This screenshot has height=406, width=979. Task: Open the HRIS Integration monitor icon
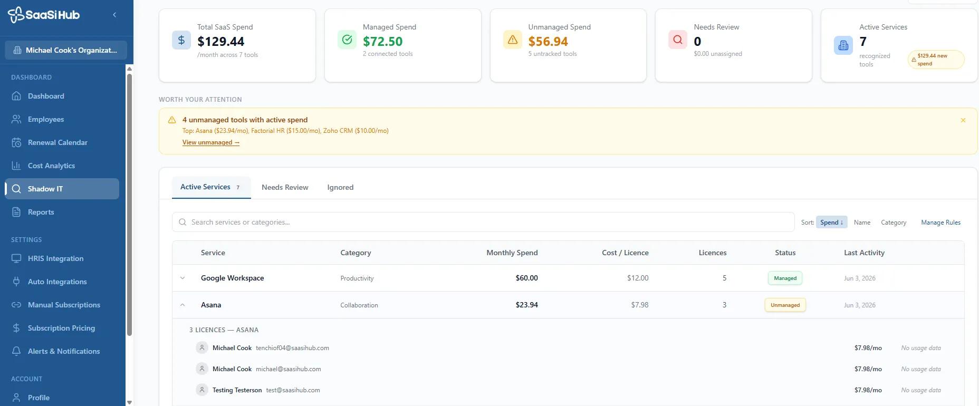pyautogui.click(x=16, y=258)
